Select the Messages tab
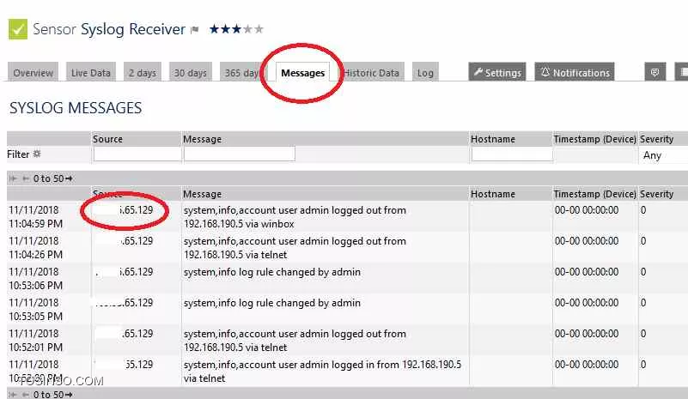Viewport: 688px width, 399px height. 302,72
